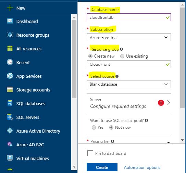Click the All resources grid icon
The image size is (186, 173).
tap(10, 48)
